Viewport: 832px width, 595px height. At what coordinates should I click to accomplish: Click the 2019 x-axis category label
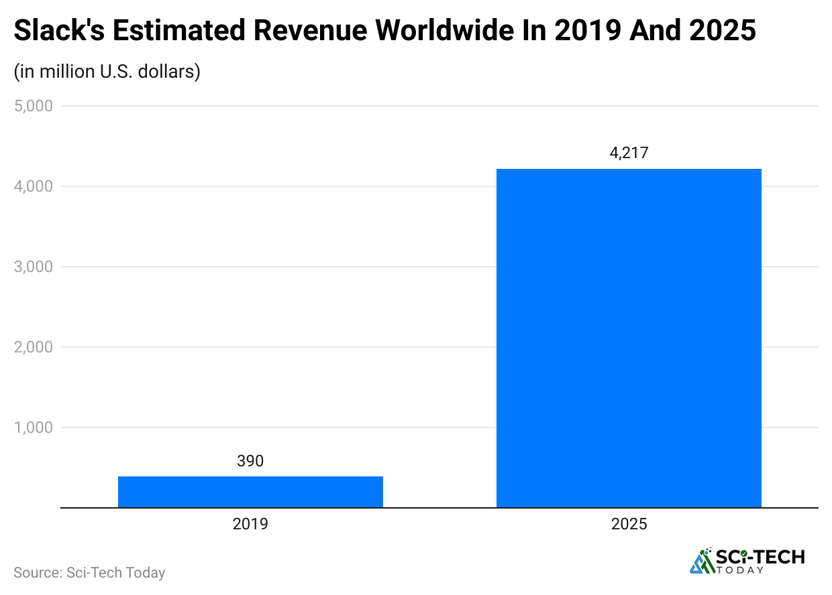[250, 524]
